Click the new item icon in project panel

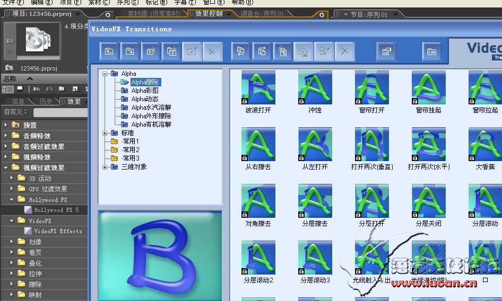click(x=75, y=89)
